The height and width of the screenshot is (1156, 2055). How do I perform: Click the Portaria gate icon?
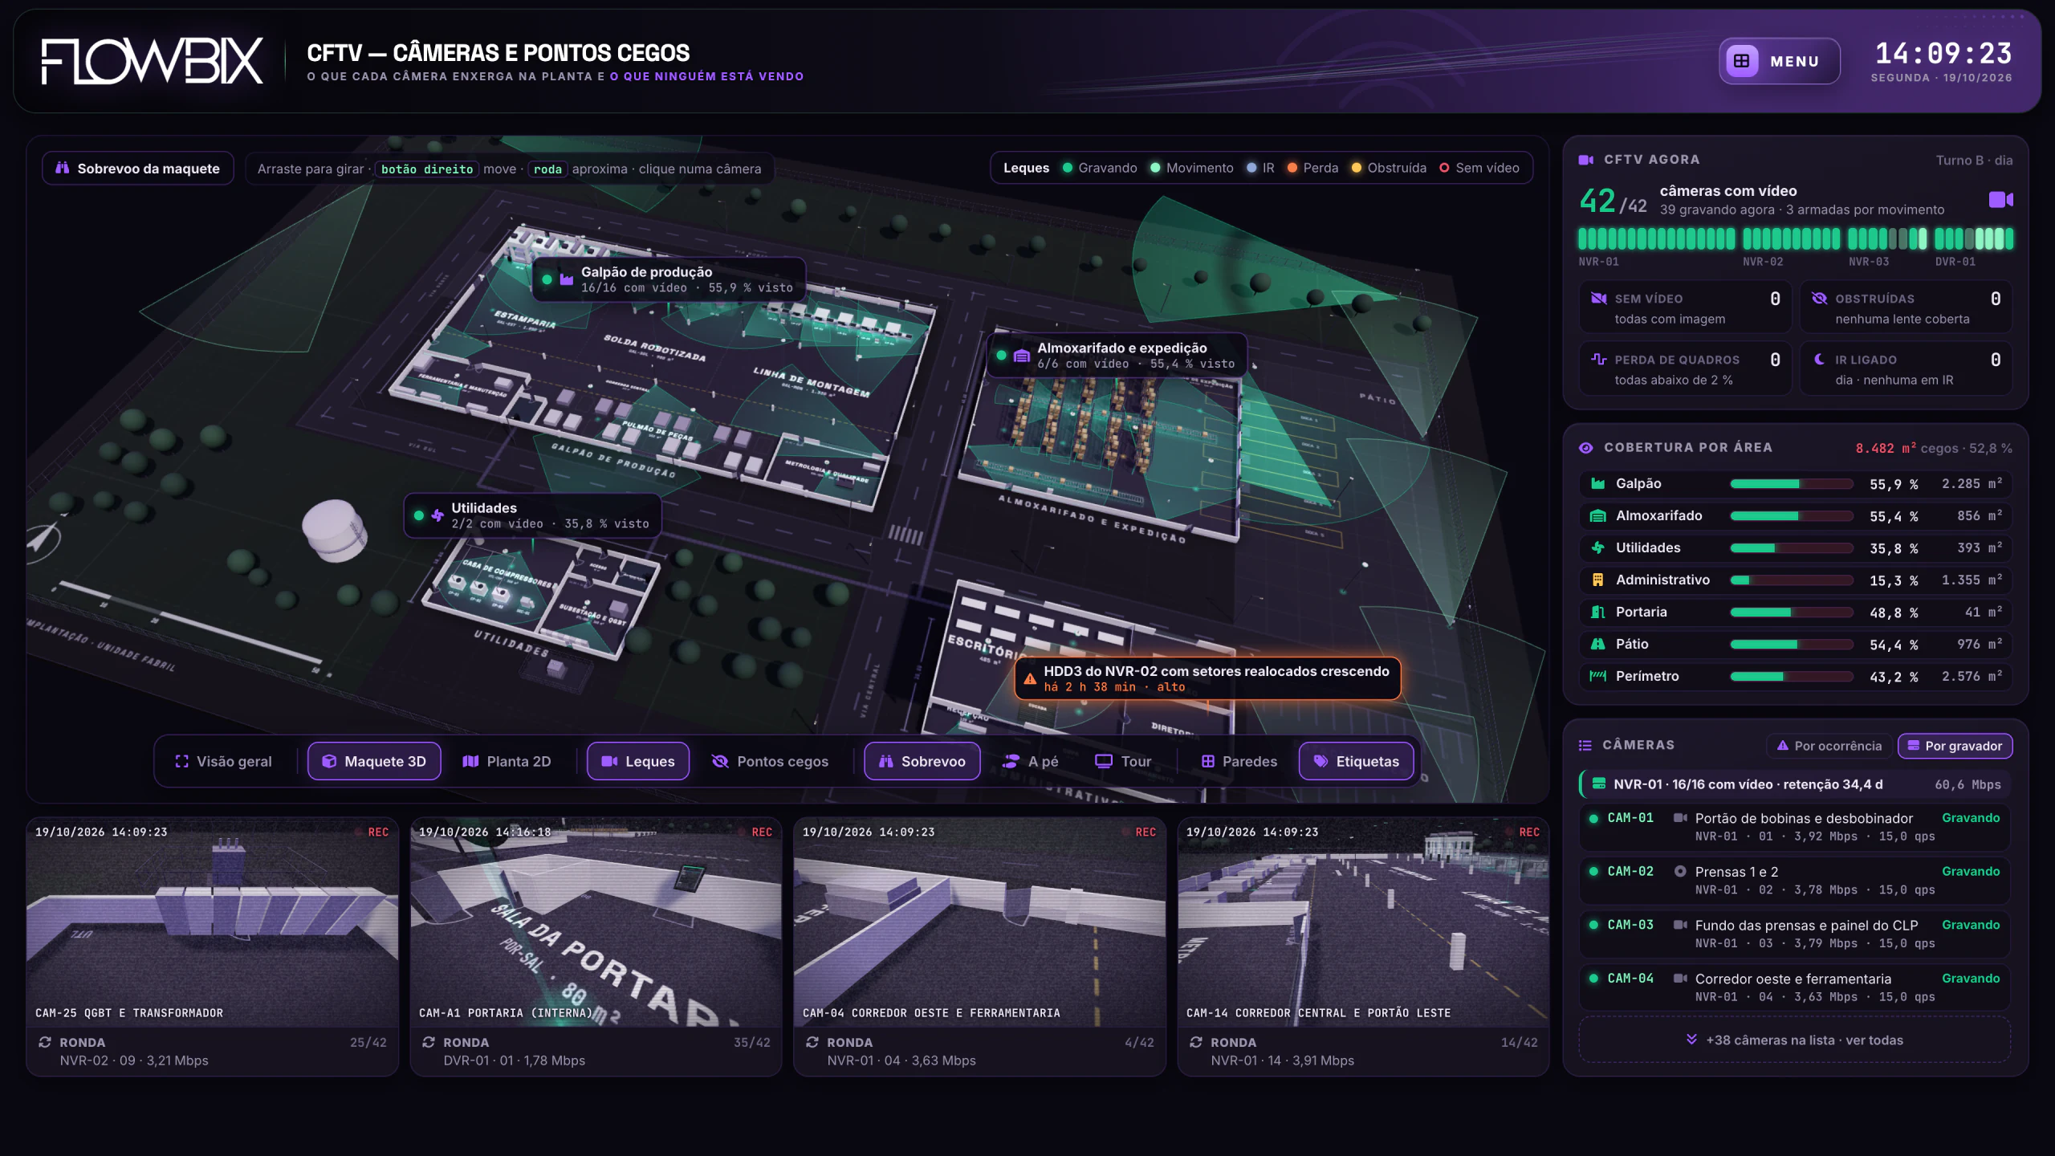click(1597, 612)
